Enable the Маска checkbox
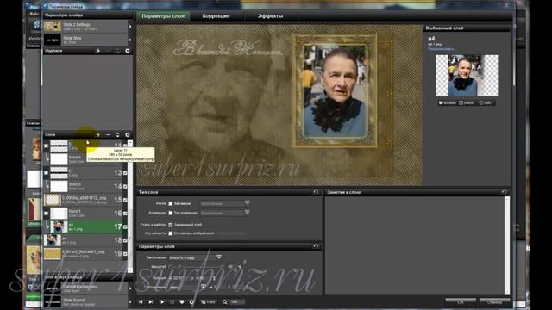The height and width of the screenshot is (310, 552). pyautogui.click(x=171, y=203)
